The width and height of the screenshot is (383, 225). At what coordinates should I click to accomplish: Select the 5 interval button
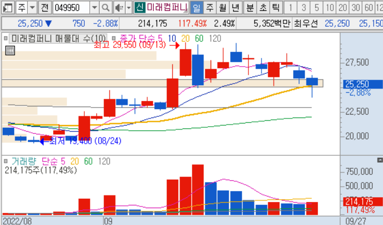pos(317,8)
